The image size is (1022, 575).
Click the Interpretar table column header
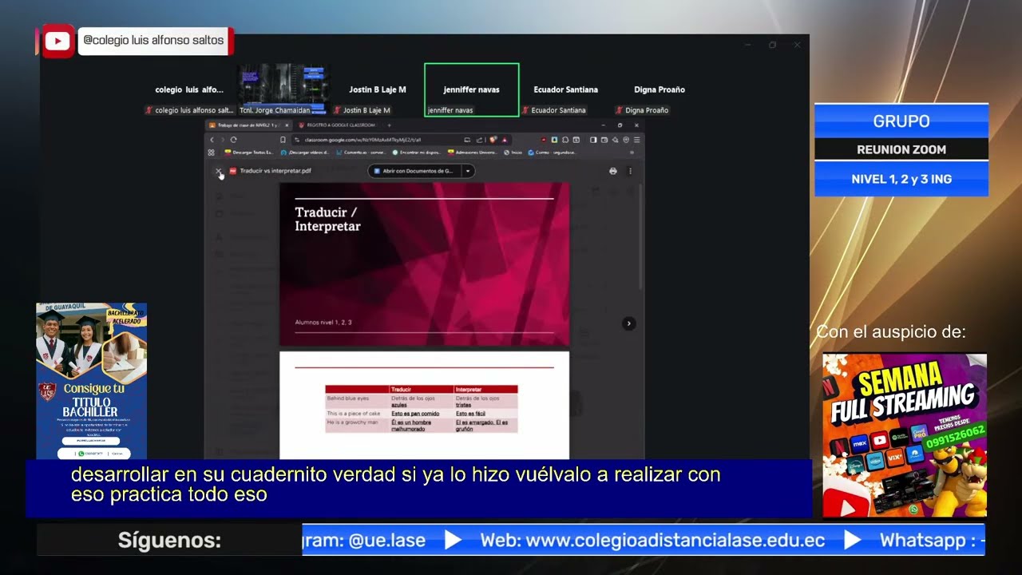485,389
